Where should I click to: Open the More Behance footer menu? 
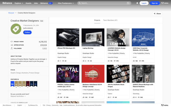pos(7,105)
